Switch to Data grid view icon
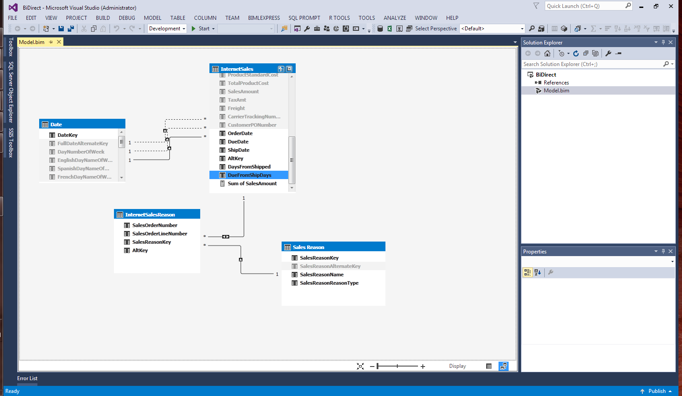682x396 pixels. coord(489,366)
